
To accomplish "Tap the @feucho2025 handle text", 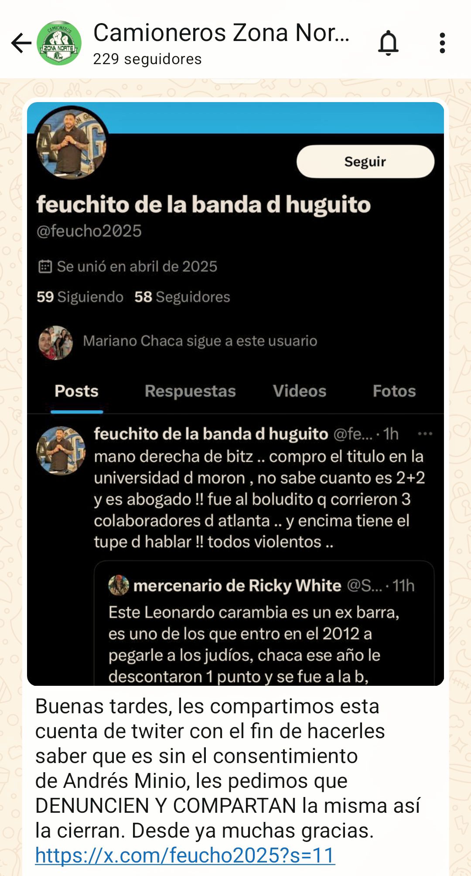I will (89, 231).
